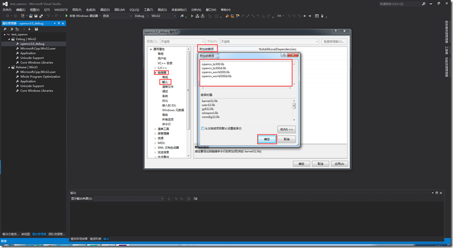Click the Property Manager wrench icon
Image resolution: width=453 pixels, height=248 pixels.
(5, 29)
